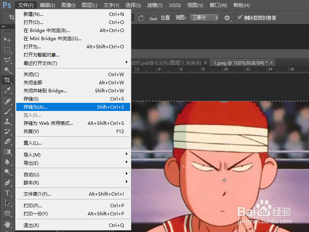Open the 帮助(H) menu
Image resolution: width=309 pixels, height=232 pixels.
pyautogui.click(x=241, y=5)
